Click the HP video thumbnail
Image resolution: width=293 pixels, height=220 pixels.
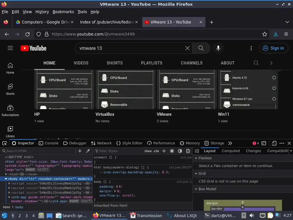coord(64,89)
